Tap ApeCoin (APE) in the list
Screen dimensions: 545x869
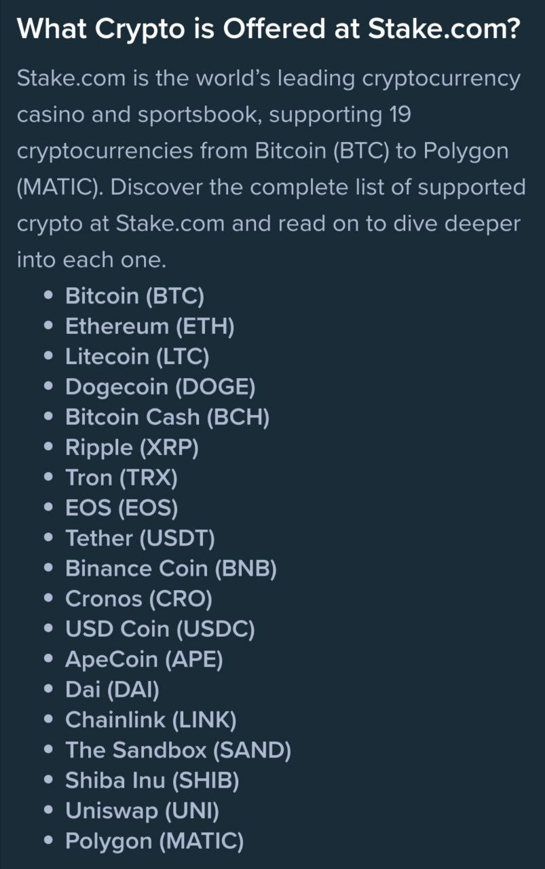pyautogui.click(x=144, y=659)
